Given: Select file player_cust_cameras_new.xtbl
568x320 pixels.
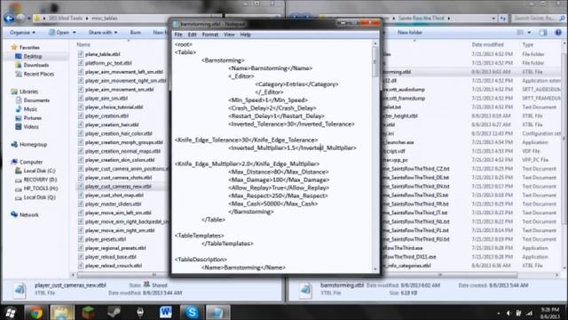Looking at the screenshot, I should click(x=118, y=186).
